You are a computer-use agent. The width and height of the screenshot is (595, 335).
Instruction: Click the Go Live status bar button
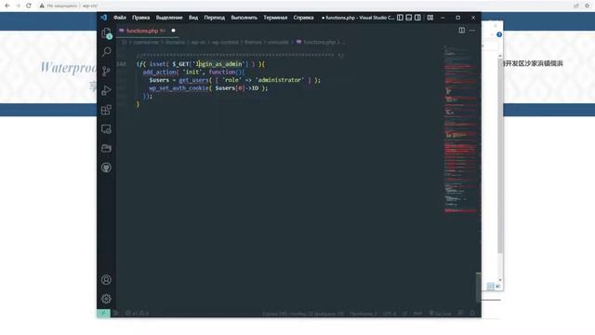440,314
